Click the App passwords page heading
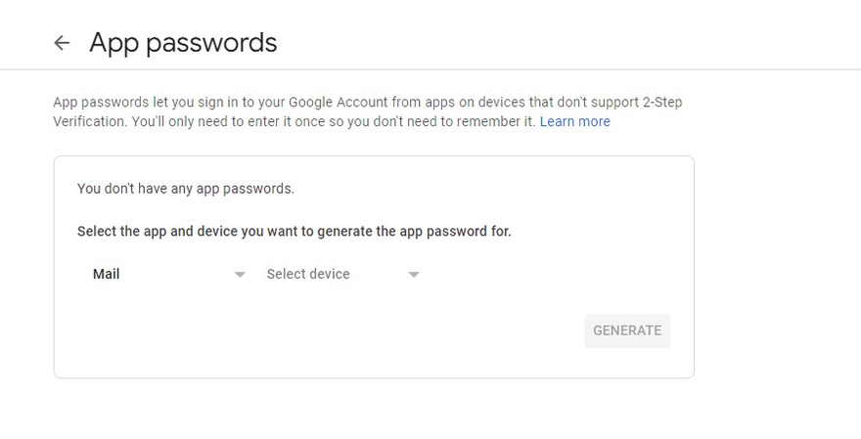 [183, 43]
